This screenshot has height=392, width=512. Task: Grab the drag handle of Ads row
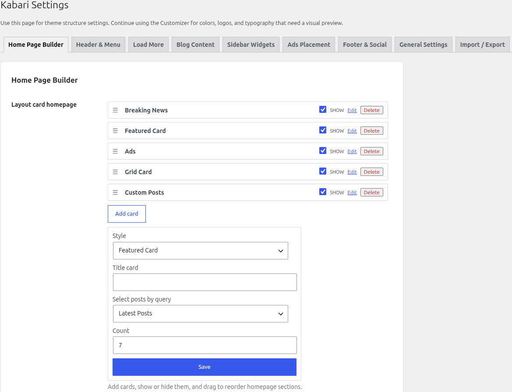point(115,151)
